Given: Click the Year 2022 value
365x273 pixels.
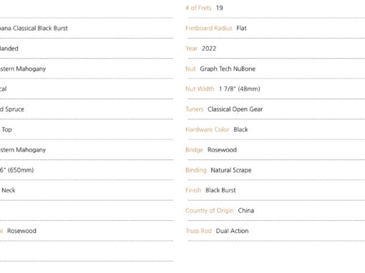Looking at the screenshot, I should point(209,49).
